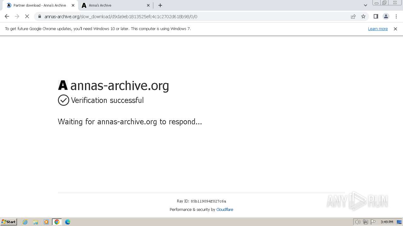Open Windows Media Player from the taskbar
This screenshot has height=226, width=403.
[x=46, y=222]
